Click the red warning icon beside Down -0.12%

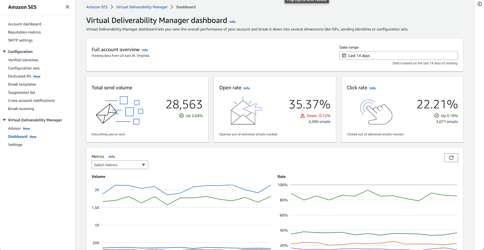click(x=302, y=116)
